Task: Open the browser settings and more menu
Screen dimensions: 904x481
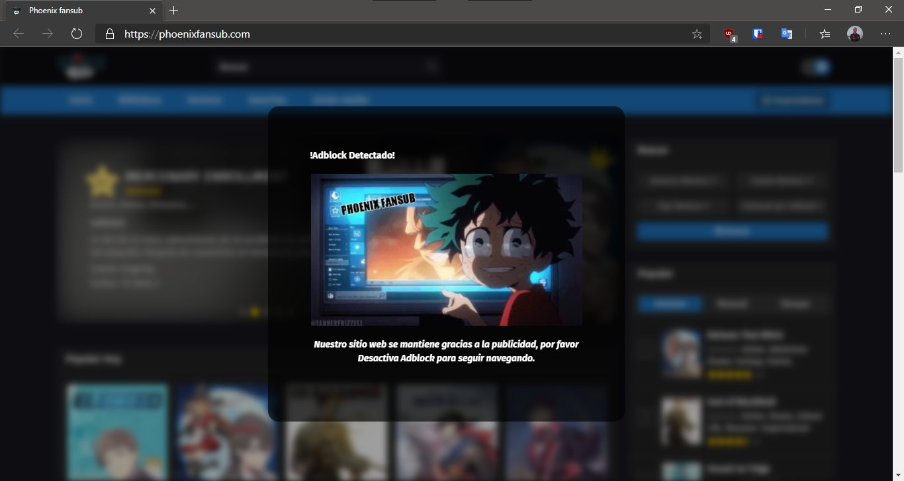Action: [885, 34]
